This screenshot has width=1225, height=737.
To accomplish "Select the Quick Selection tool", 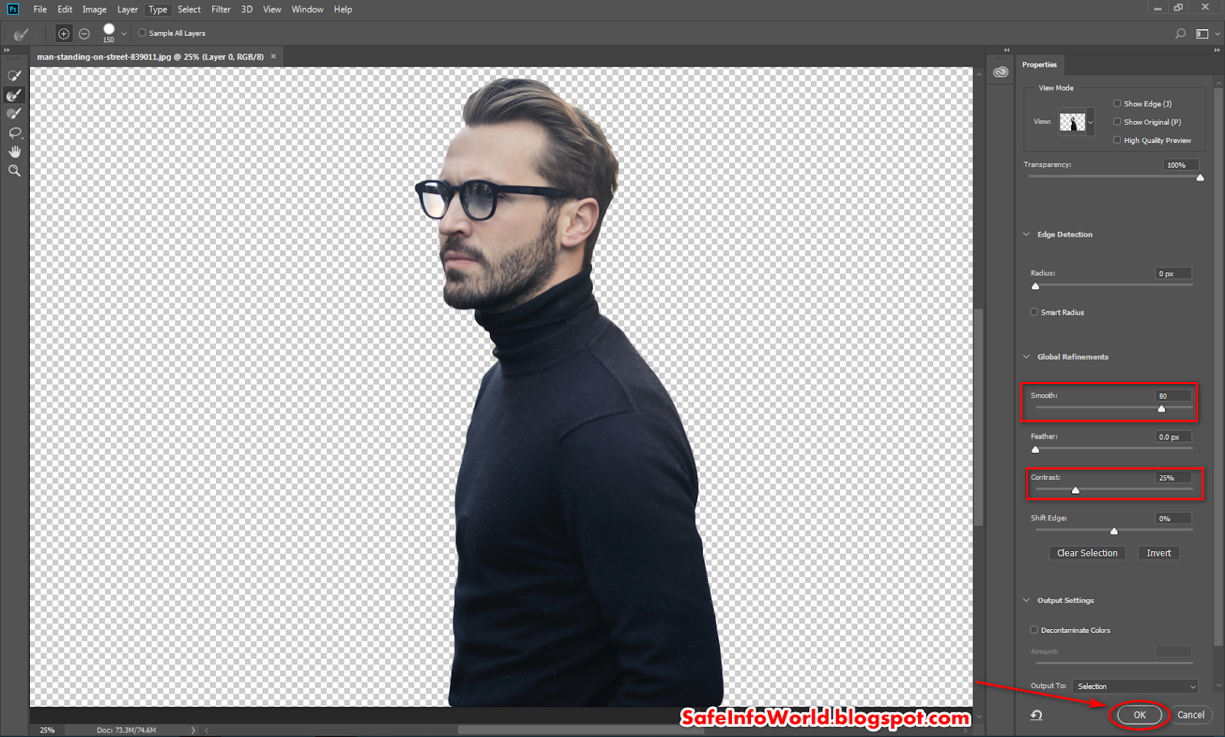I will click(13, 75).
